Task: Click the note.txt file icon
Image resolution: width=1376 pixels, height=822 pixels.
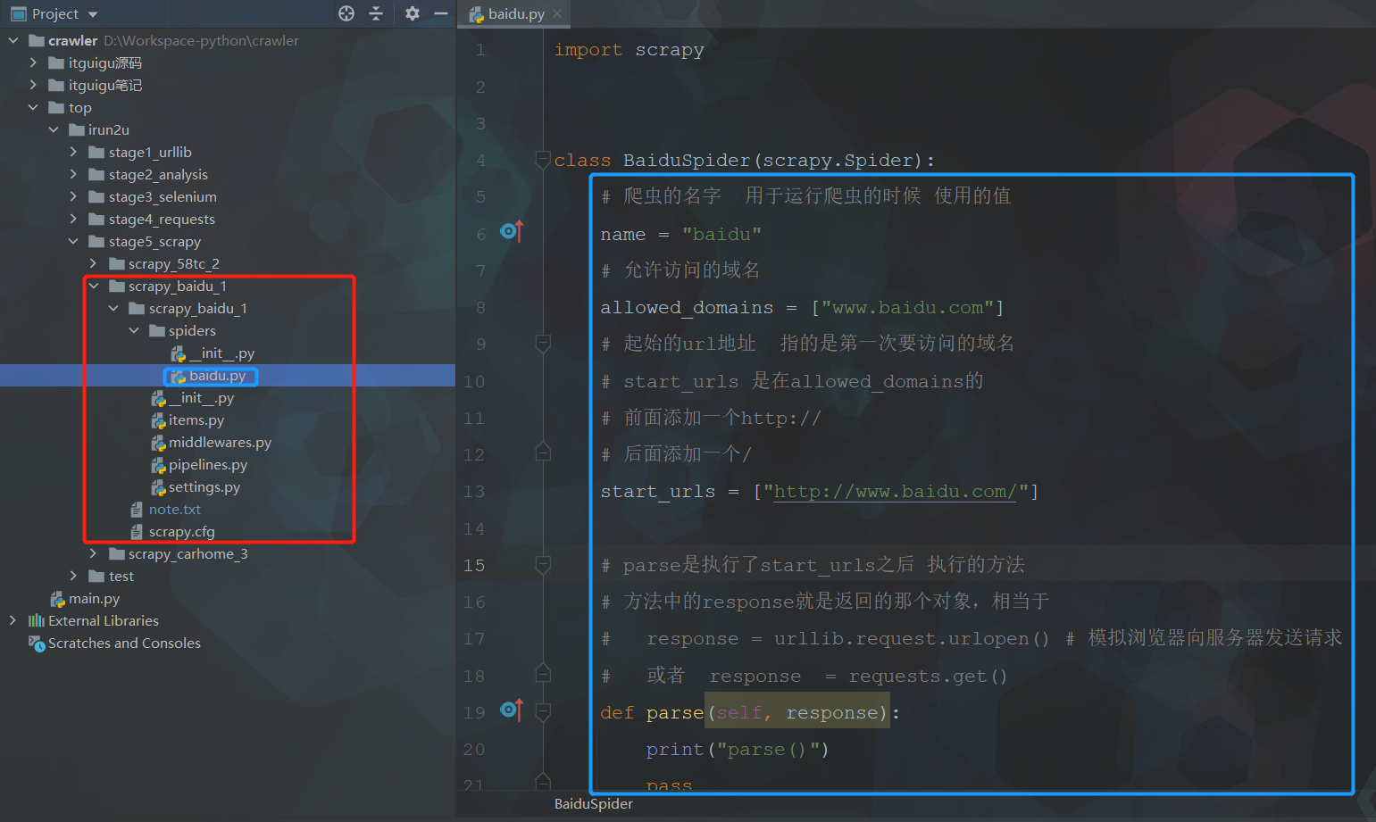Action: point(137,509)
